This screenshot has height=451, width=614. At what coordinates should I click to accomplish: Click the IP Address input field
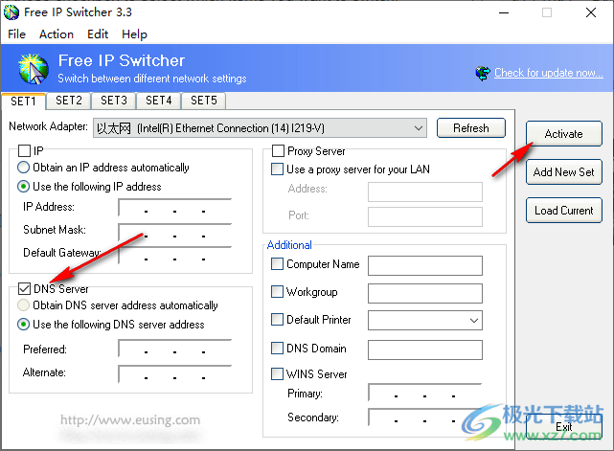(x=175, y=208)
